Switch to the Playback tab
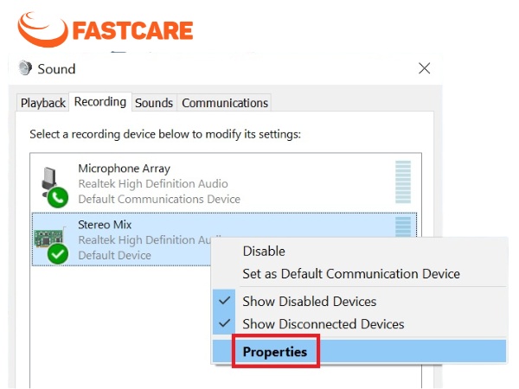The width and height of the screenshot is (519, 389). tap(42, 103)
